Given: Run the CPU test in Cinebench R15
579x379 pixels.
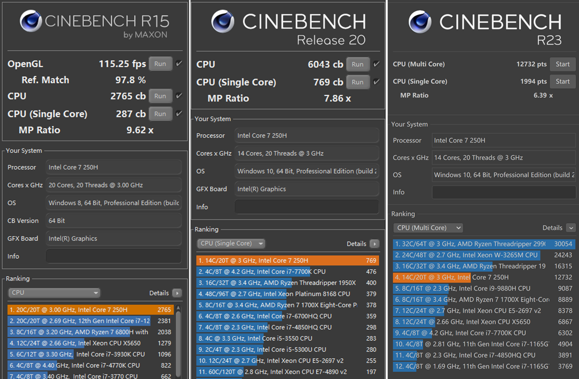Looking at the screenshot, I should [160, 96].
